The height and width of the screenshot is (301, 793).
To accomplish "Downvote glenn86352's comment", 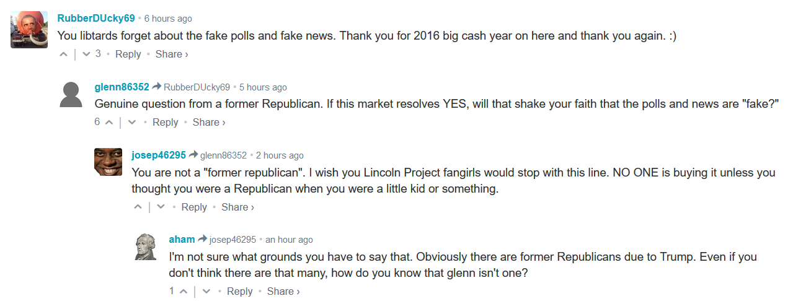I will coord(131,123).
